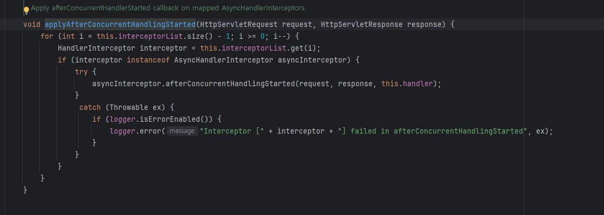Place caret on applyAfterConcurrentHandlingStarted method name
604x215 pixels.
coord(120,25)
